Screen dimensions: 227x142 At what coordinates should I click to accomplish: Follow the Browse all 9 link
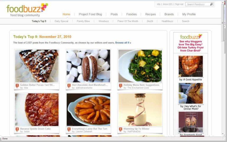point(123,43)
